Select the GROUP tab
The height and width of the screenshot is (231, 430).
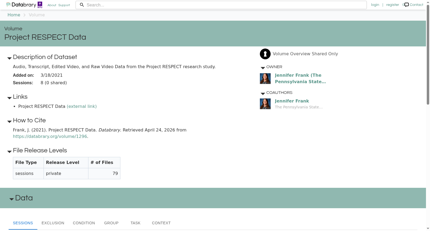pos(111,223)
